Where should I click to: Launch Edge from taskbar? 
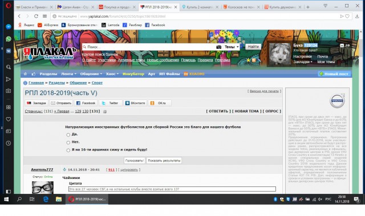[x=46, y=199]
